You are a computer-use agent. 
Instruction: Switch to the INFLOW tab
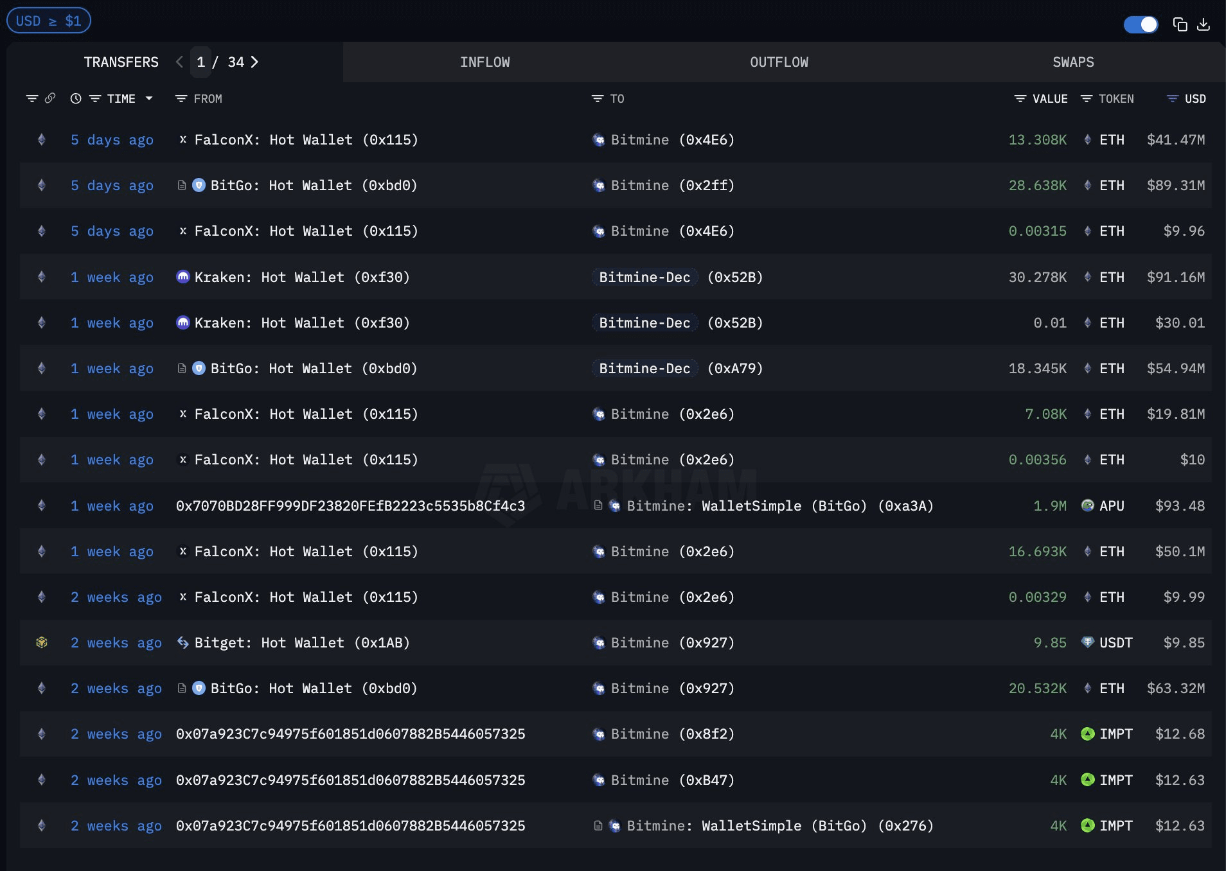pos(484,62)
